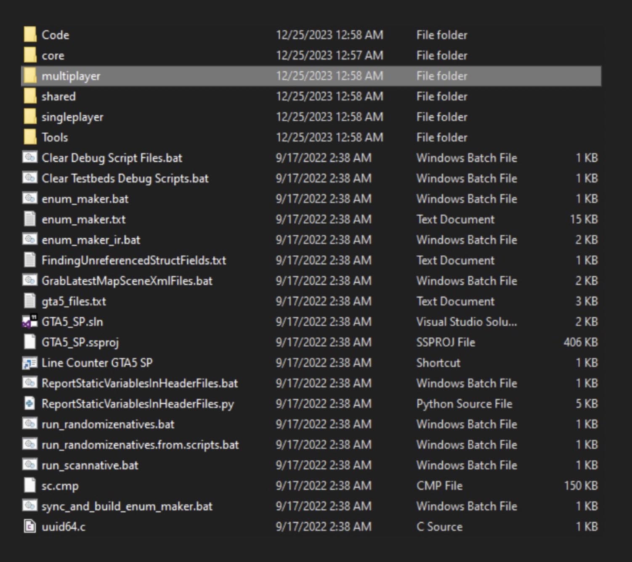This screenshot has width=632, height=562.
Task: Click the 15 KB size of enum_maker.txt
Action: (x=584, y=219)
